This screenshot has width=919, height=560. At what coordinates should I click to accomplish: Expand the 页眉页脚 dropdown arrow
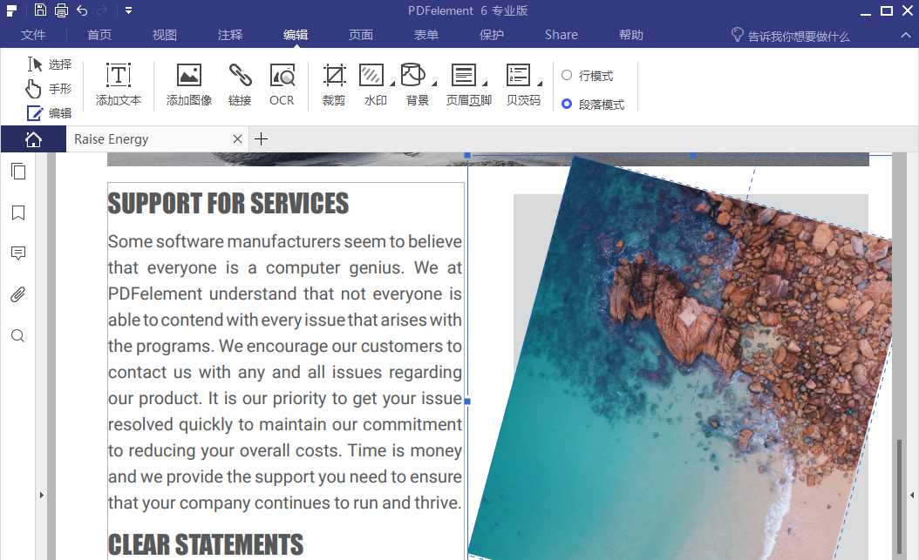click(x=485, y=83)
